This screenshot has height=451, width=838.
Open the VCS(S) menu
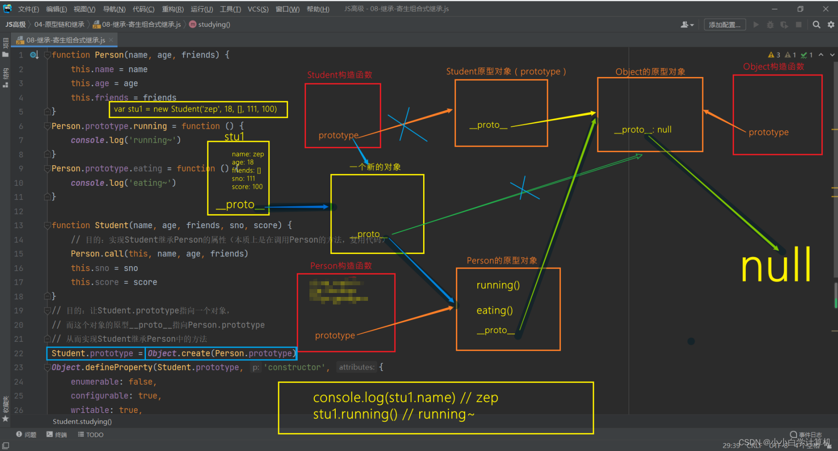pyautogui.click(x=258, y=9)
